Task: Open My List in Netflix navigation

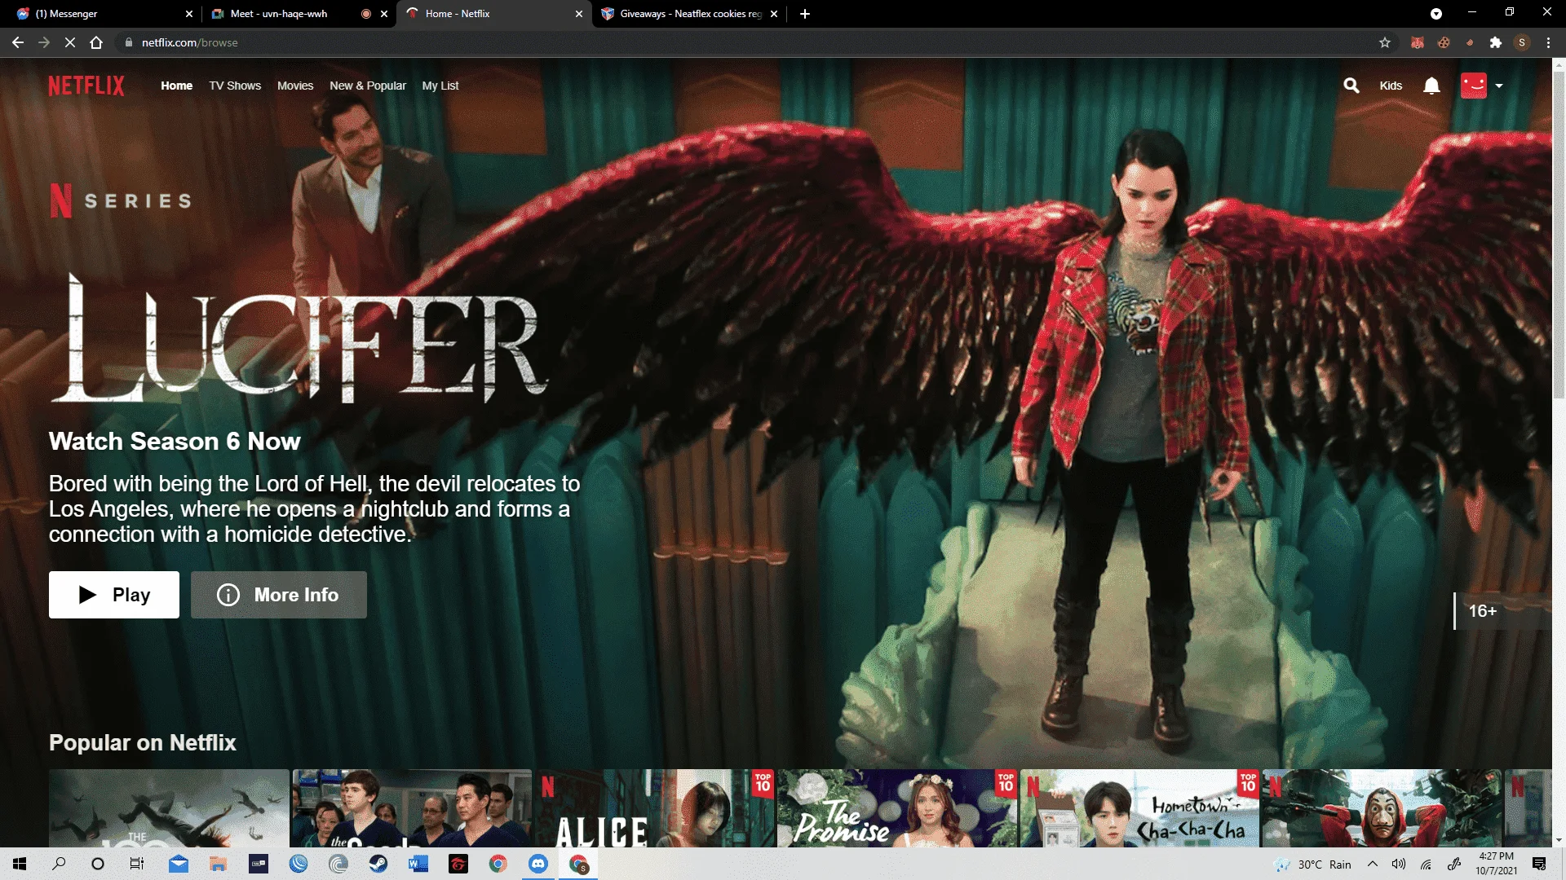Action: (x=440, y=86)
